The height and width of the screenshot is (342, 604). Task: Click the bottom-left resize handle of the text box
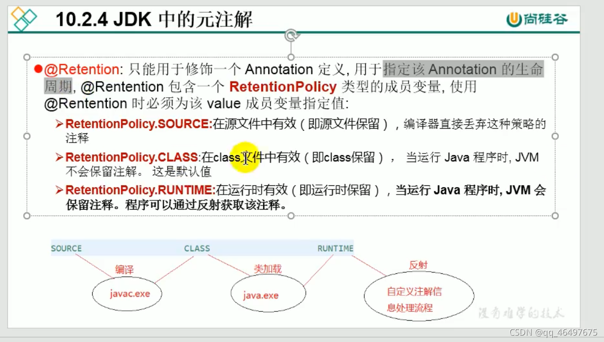point(27,216)
